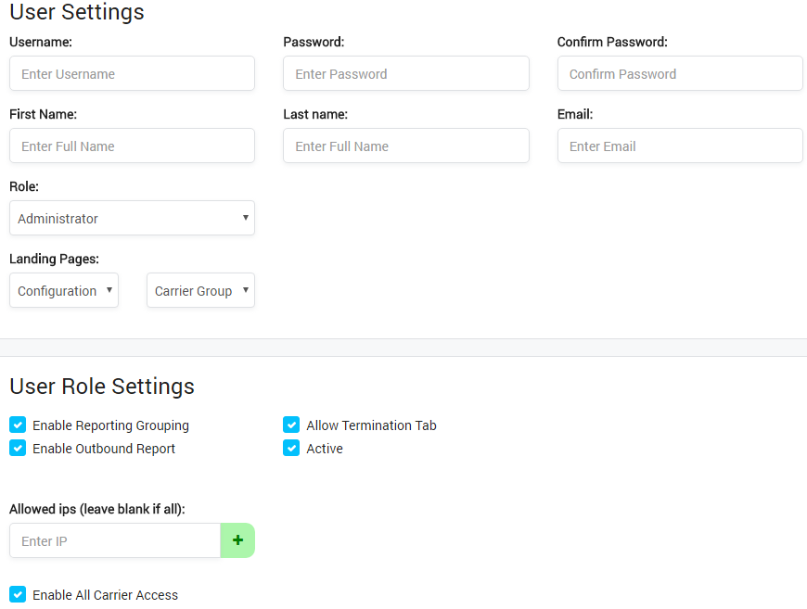Click the First Name input box
807x609 pixels.
[x=132, y=146]
